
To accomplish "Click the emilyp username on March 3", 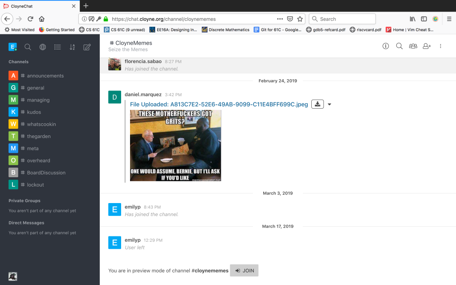I will click(133, 207).
